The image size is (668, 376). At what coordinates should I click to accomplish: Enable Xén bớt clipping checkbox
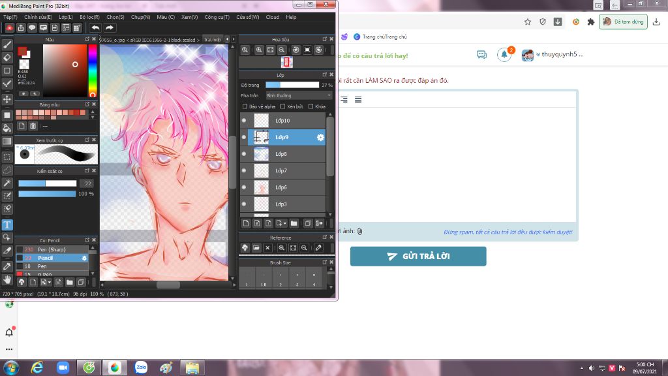click(283, 106)
